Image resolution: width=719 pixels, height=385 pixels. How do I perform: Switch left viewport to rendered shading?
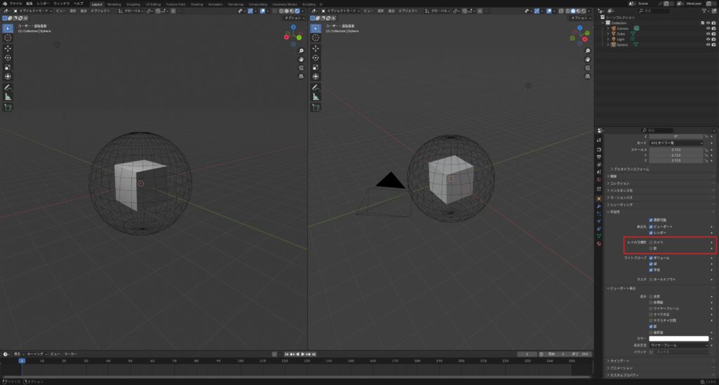click(x=297, y=11)
